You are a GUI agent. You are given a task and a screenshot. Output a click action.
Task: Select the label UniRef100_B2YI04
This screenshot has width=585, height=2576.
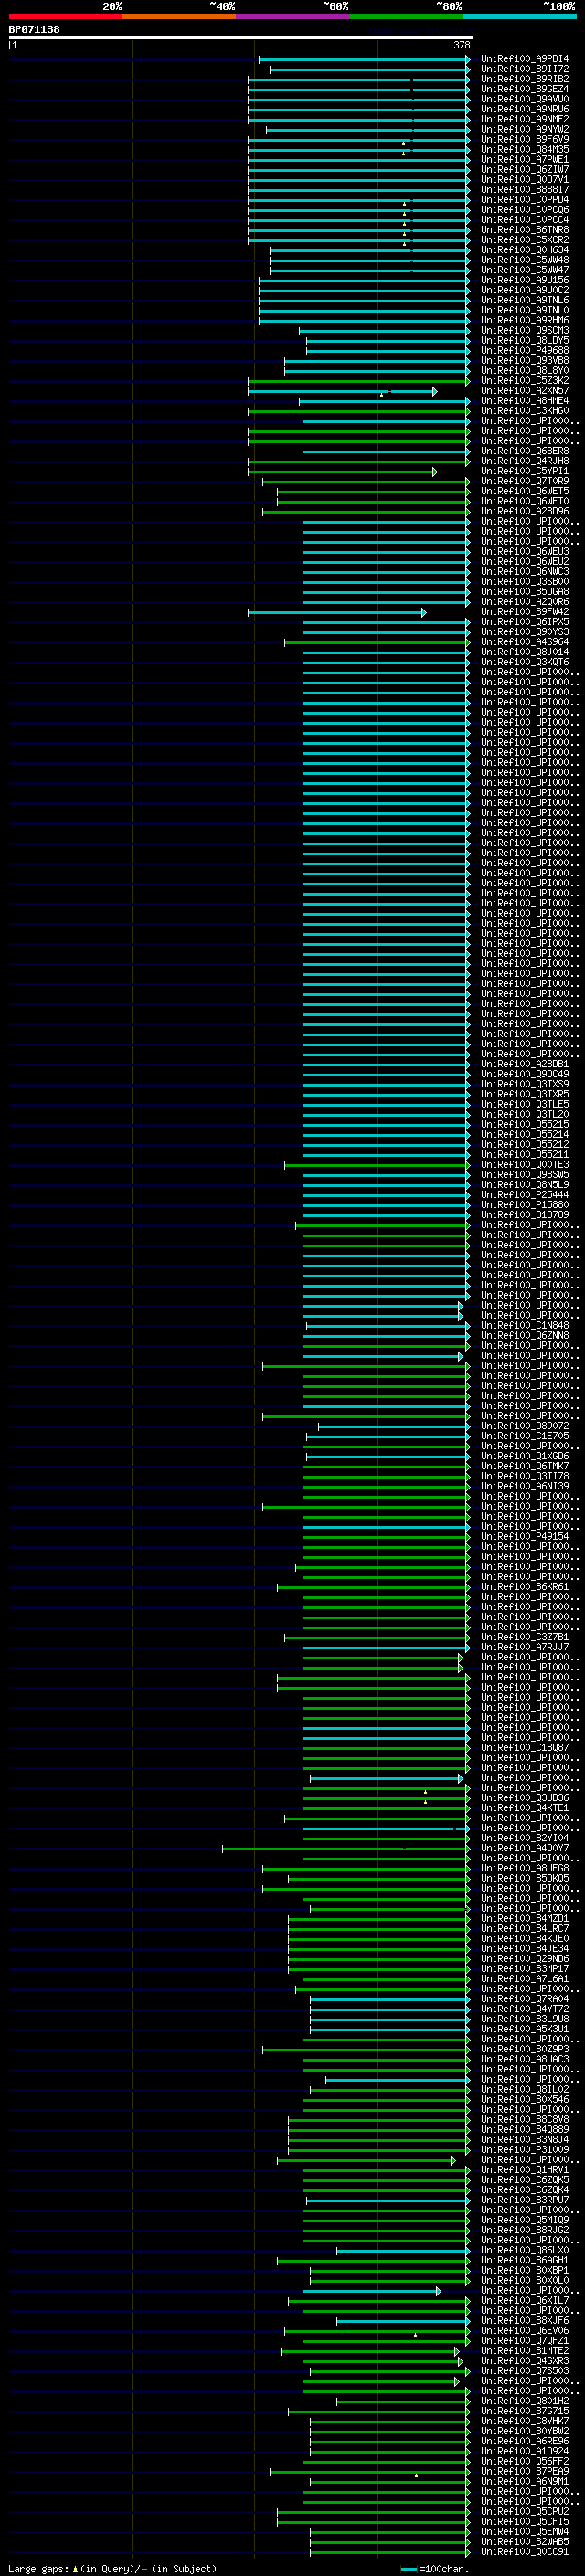coord(525,1838)
